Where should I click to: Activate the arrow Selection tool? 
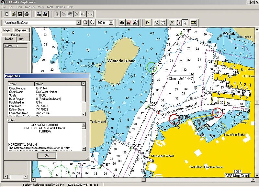coord(185,23)
